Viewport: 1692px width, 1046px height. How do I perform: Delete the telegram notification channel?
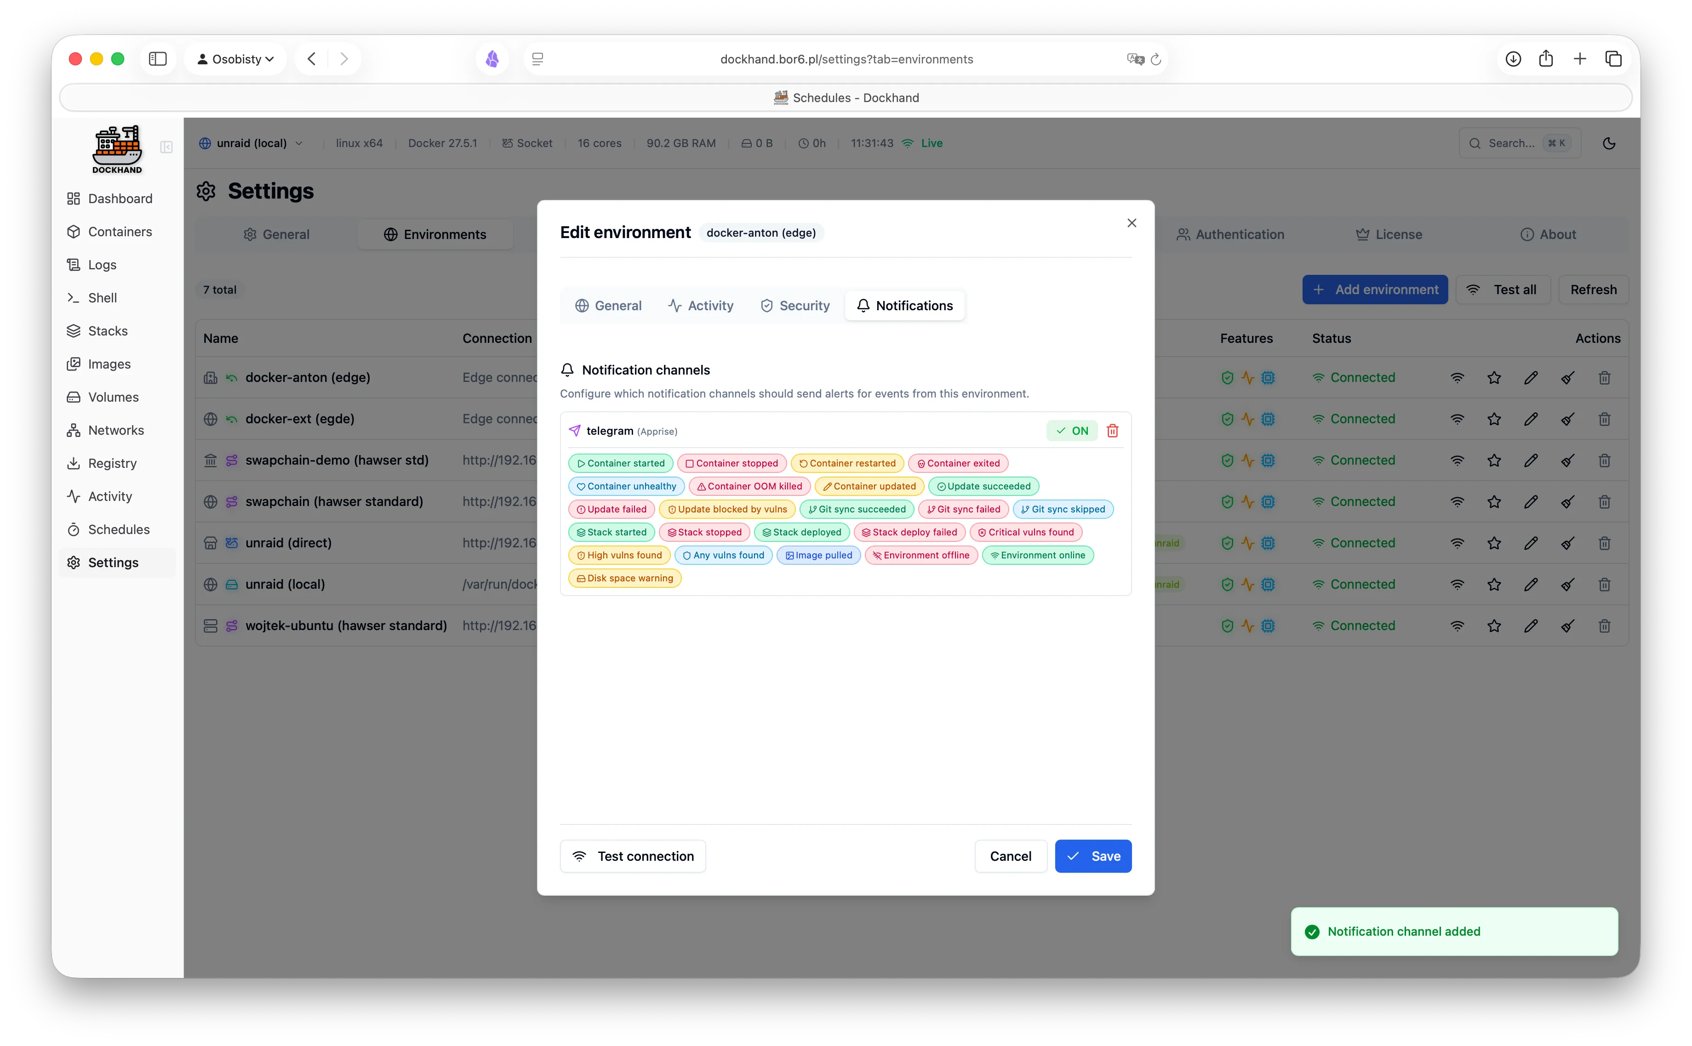pos(1113,431)
